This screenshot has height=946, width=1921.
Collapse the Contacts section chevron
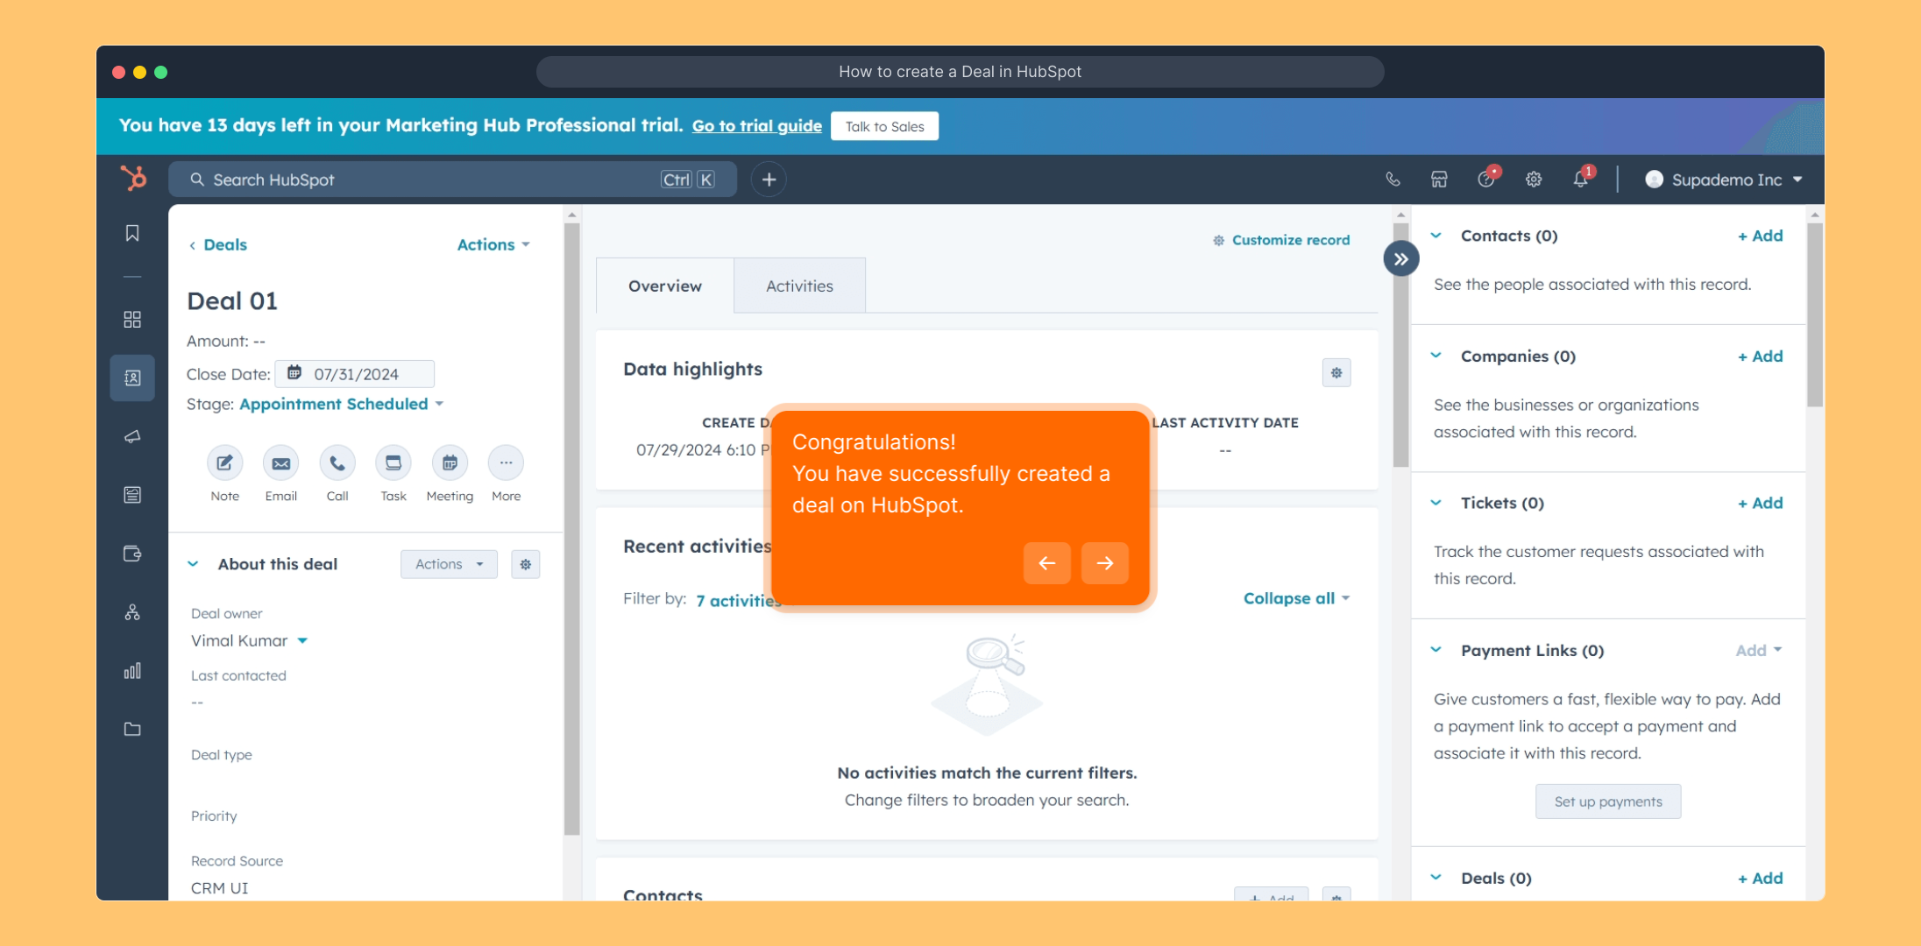pos(1436,236)
